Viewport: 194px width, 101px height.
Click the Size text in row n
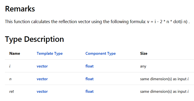tap(164, 79)
